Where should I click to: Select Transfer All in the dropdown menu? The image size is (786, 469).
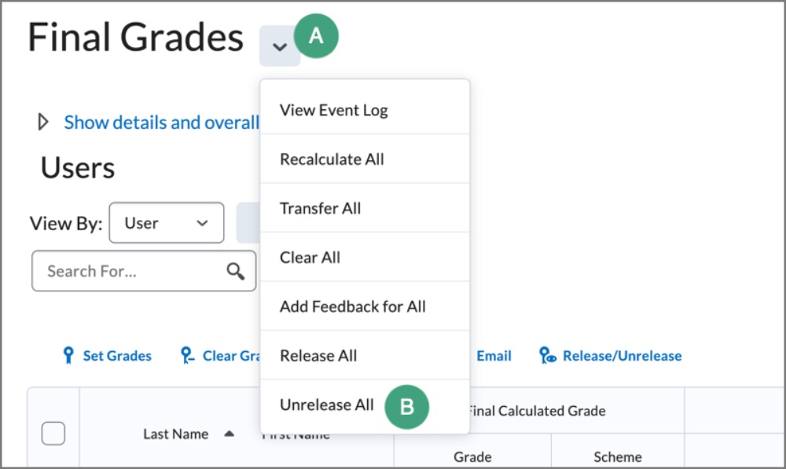tap(320, 208)
